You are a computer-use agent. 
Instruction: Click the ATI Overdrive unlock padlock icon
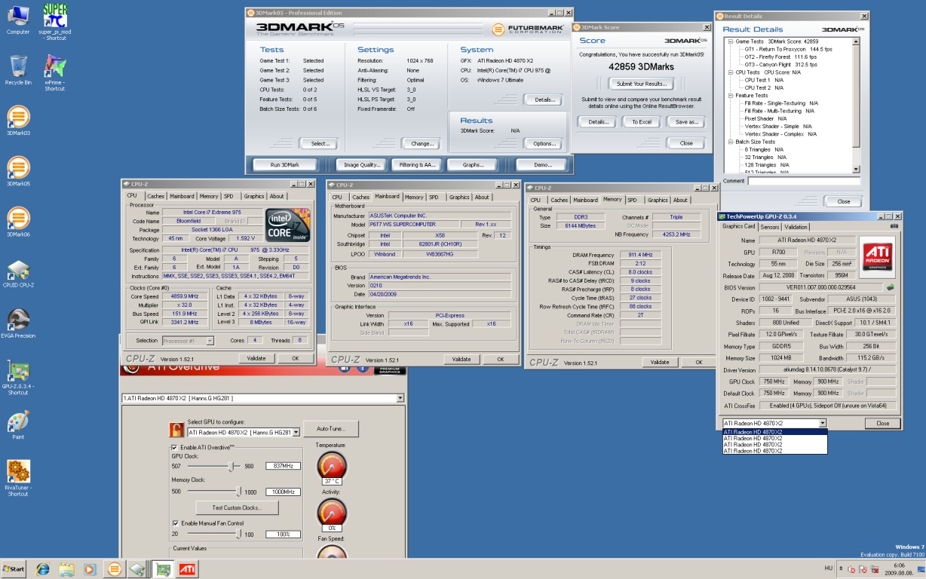[176, 430]
